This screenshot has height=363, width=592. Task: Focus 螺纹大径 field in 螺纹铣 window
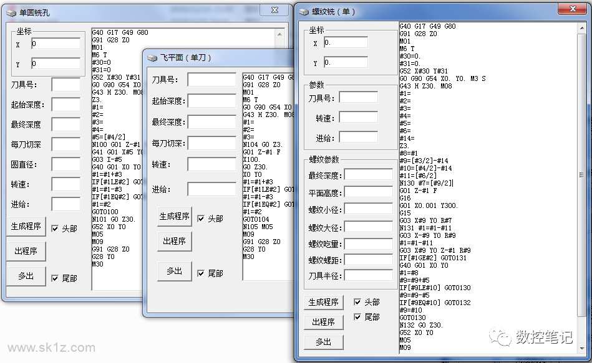pyautogui.click(x=369, y=227)
